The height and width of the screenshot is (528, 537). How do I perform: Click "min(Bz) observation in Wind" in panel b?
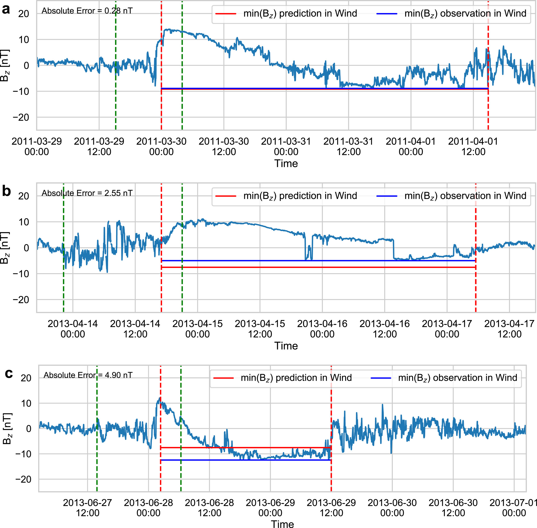465,196
